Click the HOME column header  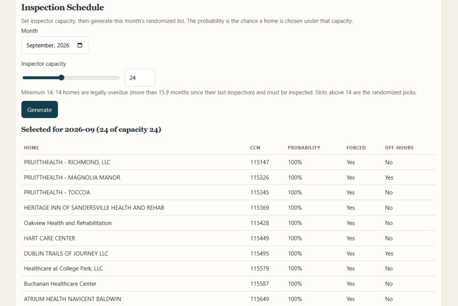click(31, 147)
